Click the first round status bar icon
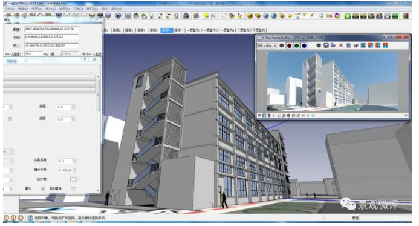This screenshot has width=419, height=226. (7, 218)
